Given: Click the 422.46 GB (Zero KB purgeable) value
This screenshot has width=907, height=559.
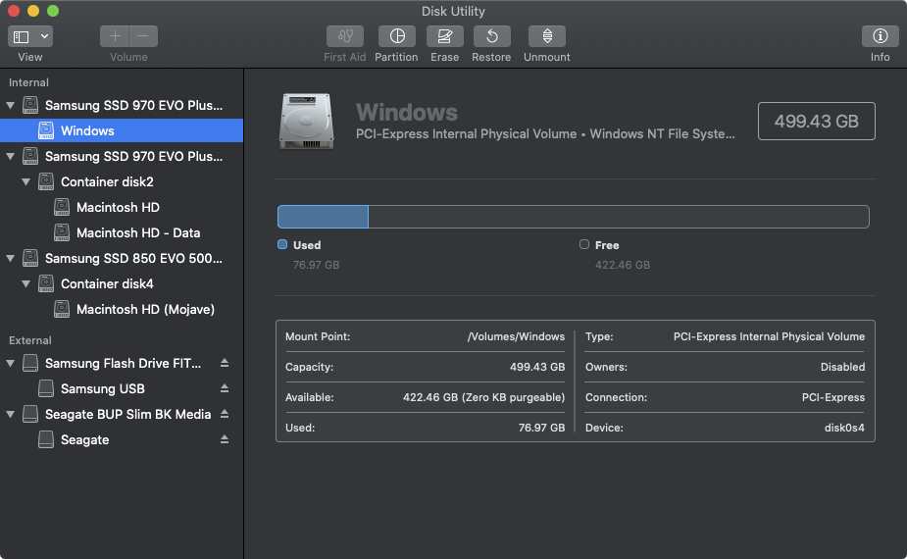Looking at the screenshot, I should click(x=483, y=397).
